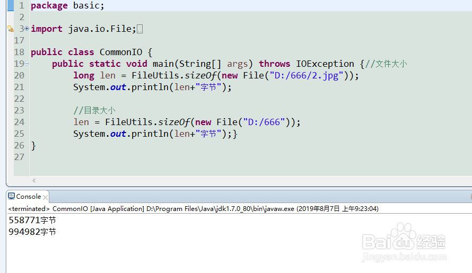
Task: Click 'sizeOf' on line 20
Action: [201, 76]
